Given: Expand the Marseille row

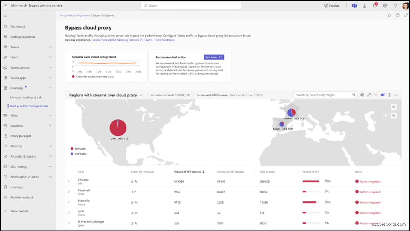Looking at the screenshot, I should (x=69, y=202).
